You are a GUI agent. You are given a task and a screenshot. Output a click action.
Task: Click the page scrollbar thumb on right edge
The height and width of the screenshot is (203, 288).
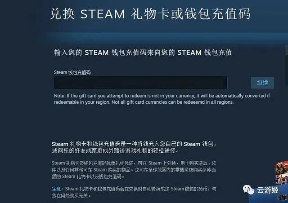click(287, 50)
